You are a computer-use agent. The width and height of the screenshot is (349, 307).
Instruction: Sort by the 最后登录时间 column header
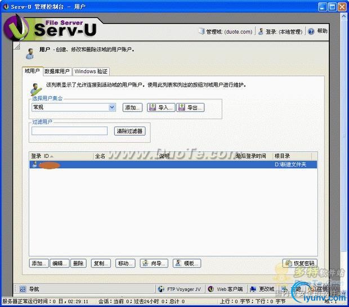coord(253,156)
